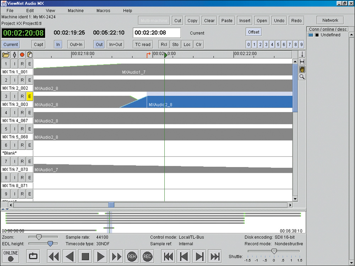Click the horizontal range select tool
Image resolution: width=355 pixels, height=266 pixels.
(302, 62)
